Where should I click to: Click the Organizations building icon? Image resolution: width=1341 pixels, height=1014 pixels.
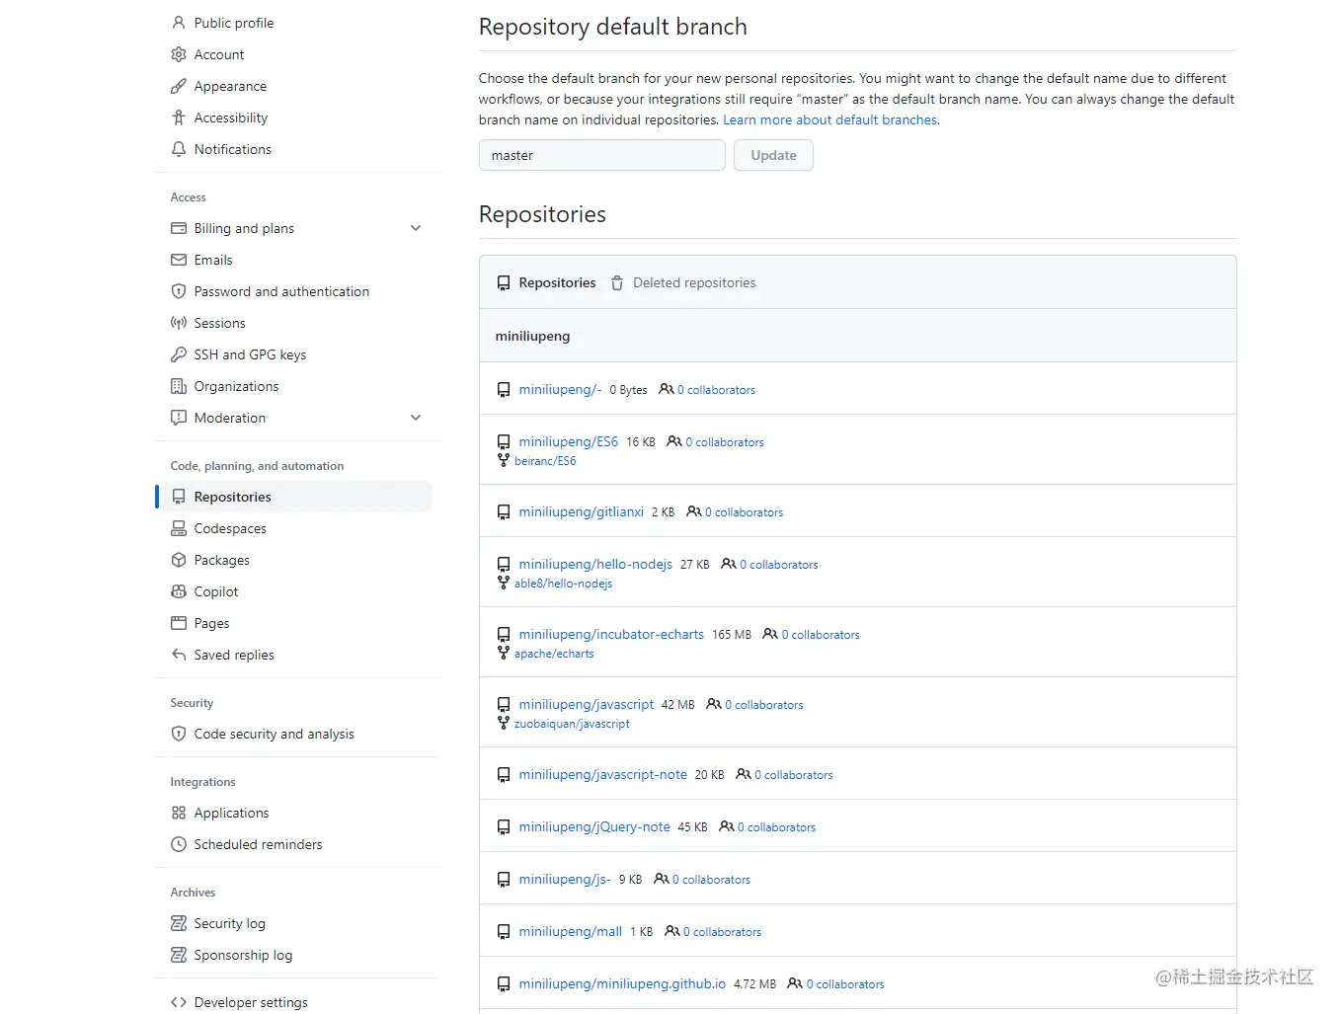coord(179,386)
